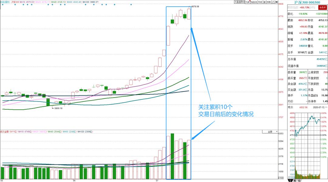Open the 金额 dropdown in volume panel
328x182 pixels.
pyautogui.click(x=270, y=132)
